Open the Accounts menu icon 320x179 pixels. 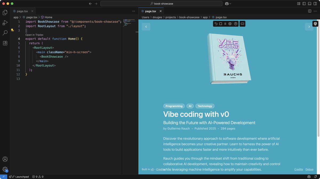point(5,159)
